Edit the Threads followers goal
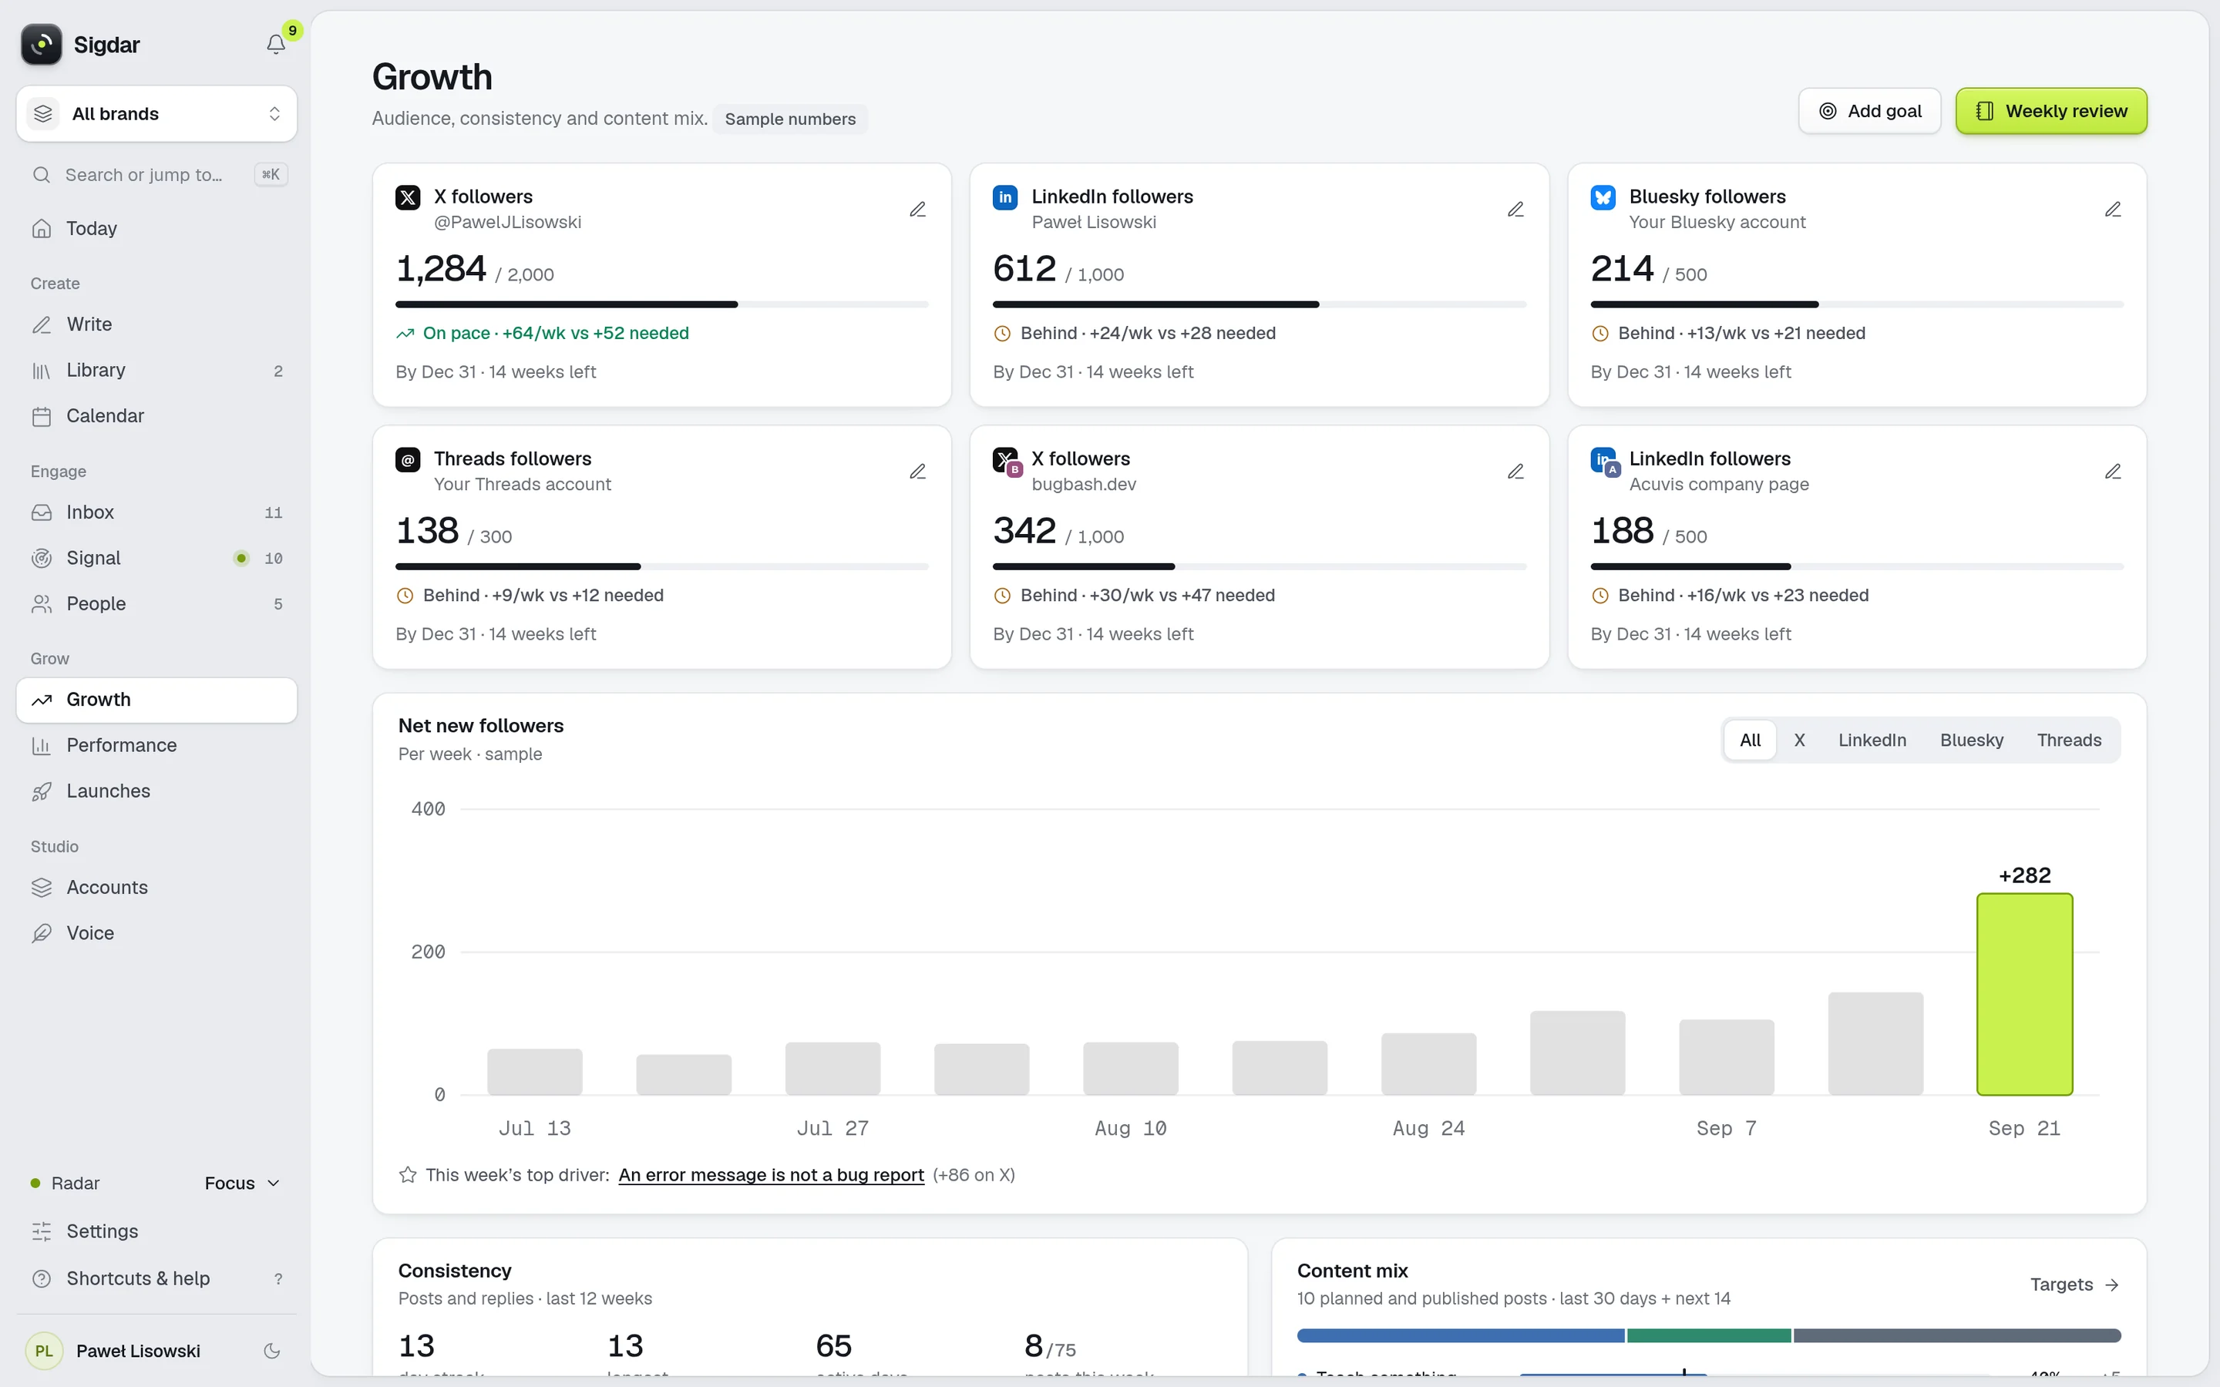This screenshot has width=2220, height=1387. coord(917,472)
